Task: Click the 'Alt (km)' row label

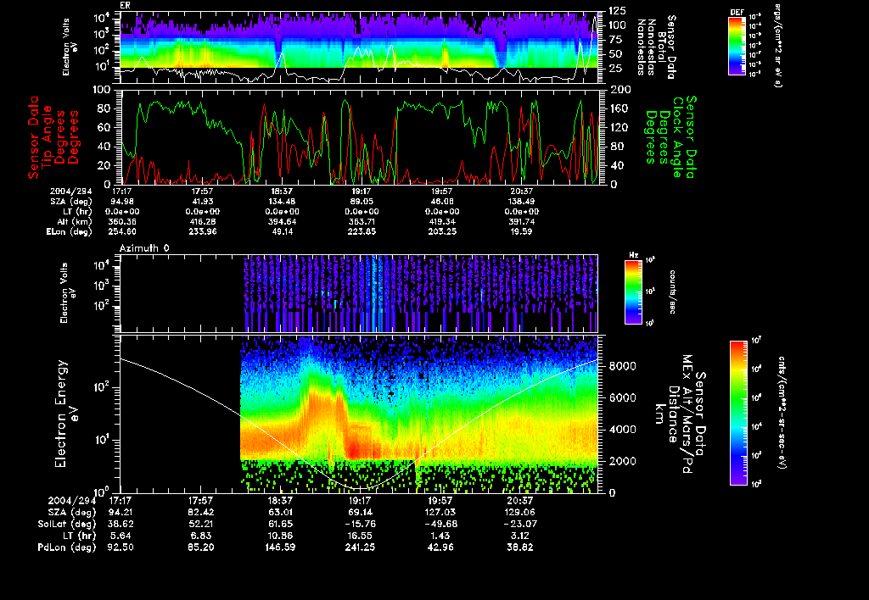Action: click(75, 222)
